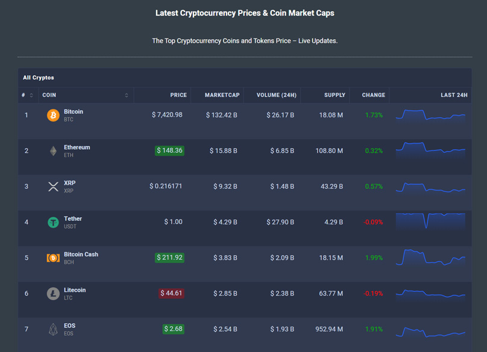
Task: Click the LAST 24H column header
Action: tap(454, 95)
